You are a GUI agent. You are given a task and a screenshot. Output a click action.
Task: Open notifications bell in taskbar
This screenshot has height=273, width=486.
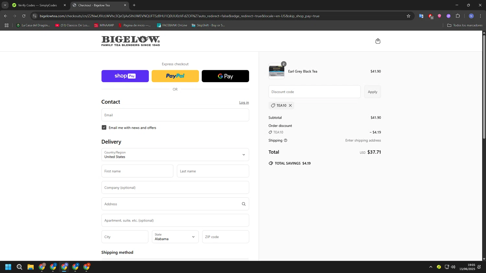(479, 267)
